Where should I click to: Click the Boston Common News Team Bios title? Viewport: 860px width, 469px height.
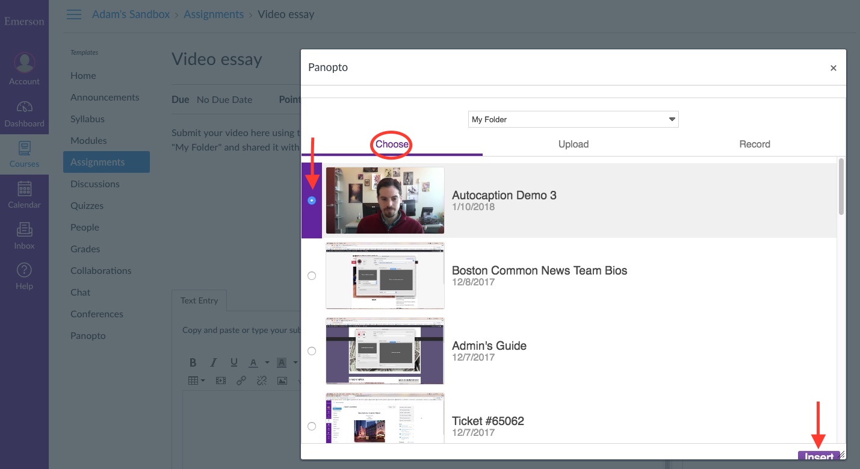tap(540, 270)
